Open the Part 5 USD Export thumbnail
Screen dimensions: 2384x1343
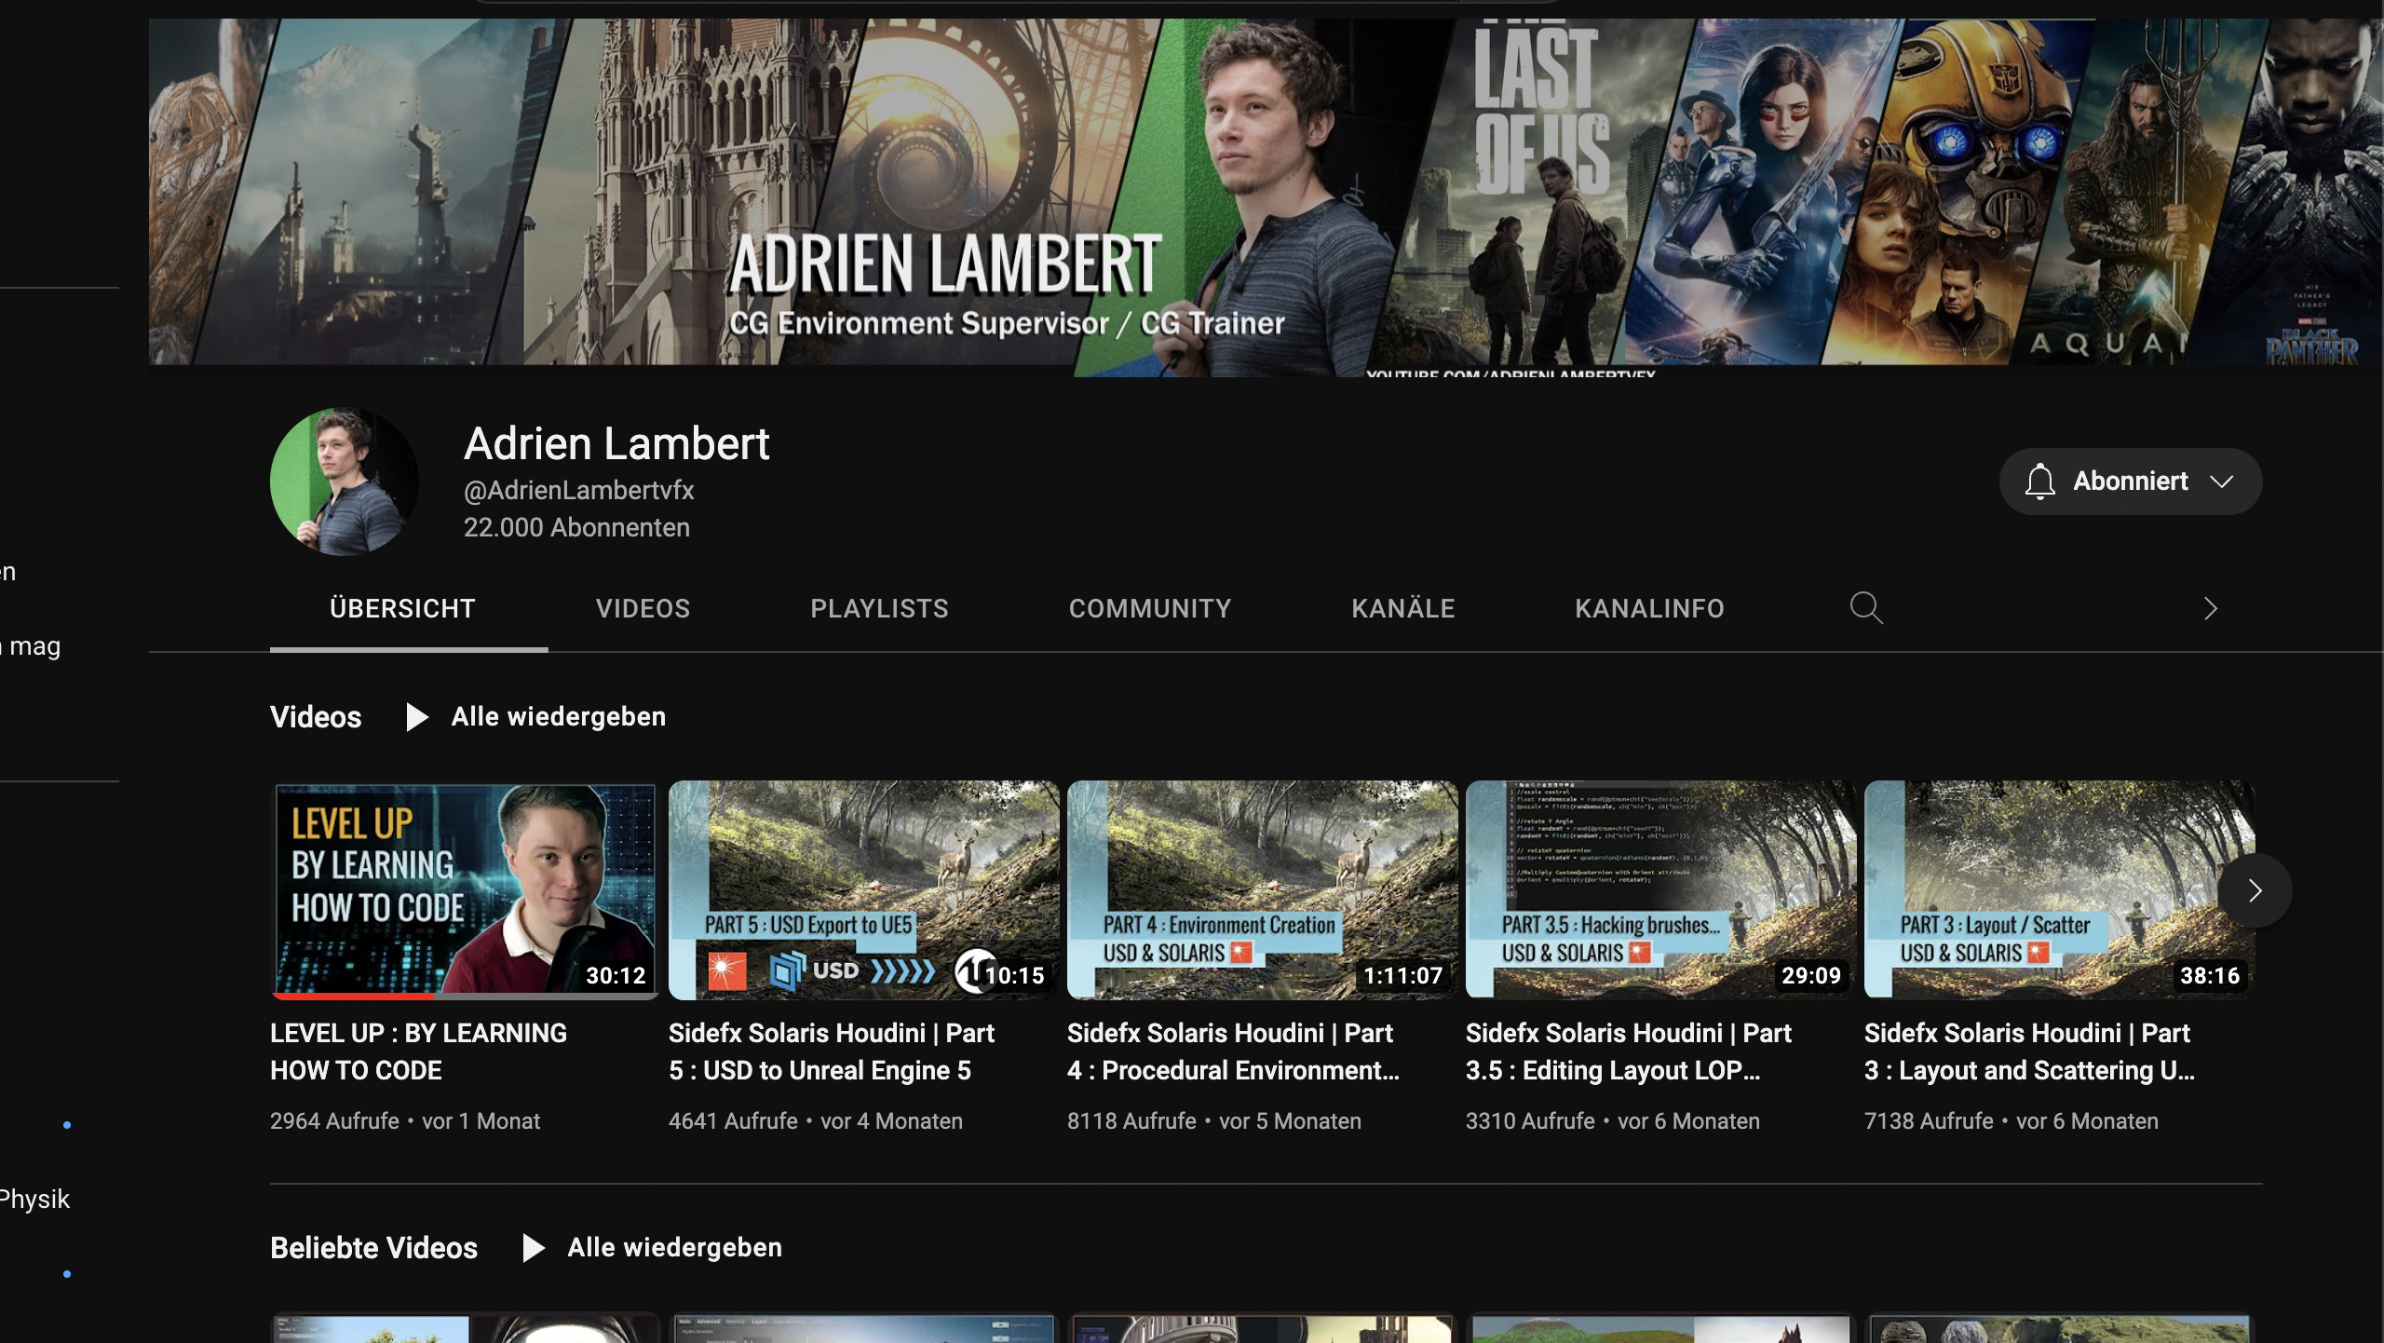coord(863,889)
